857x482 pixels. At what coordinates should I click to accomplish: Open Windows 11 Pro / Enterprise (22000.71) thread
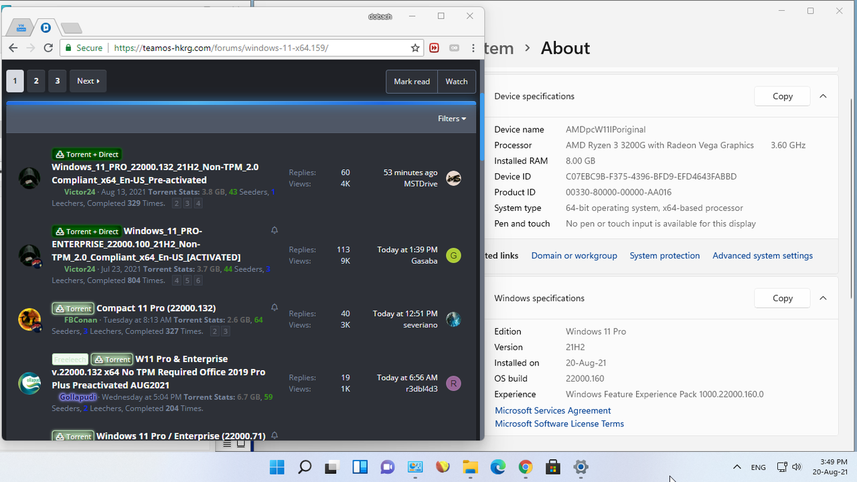181,436
